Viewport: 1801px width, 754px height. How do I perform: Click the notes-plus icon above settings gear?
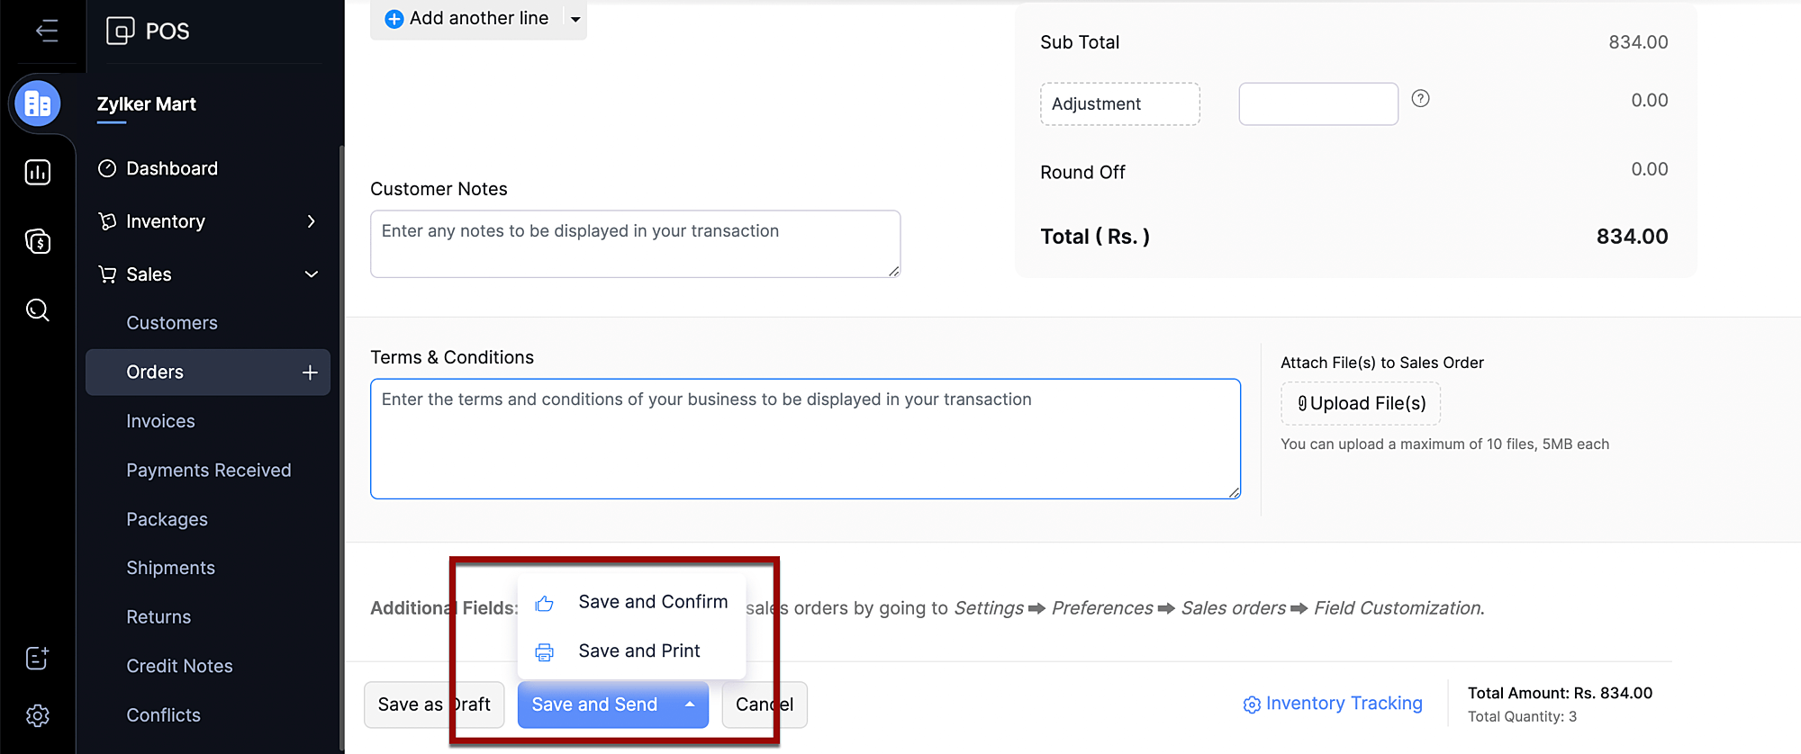(38, 658)
